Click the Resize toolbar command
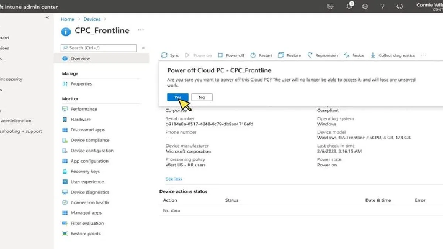The image size is (443, 249). coord(354,55)
